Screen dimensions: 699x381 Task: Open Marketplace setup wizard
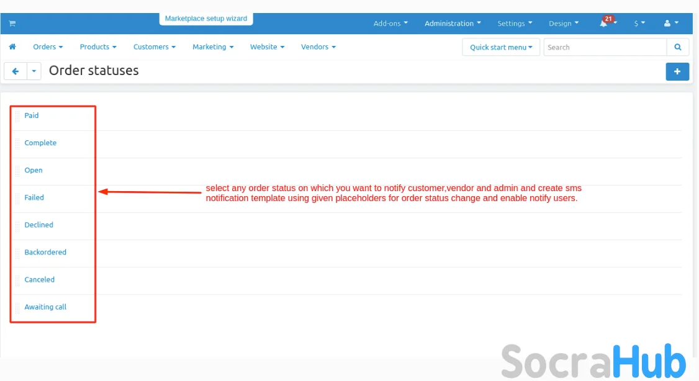pos(206,19)
